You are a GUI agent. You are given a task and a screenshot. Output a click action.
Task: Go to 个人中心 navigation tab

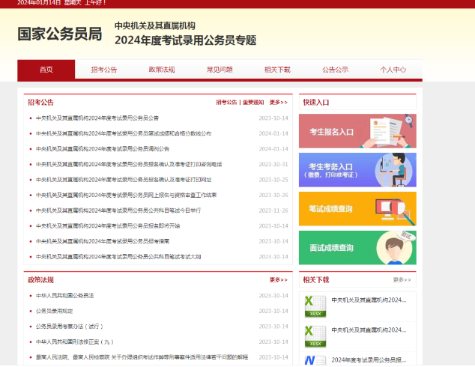pos(393,70)
